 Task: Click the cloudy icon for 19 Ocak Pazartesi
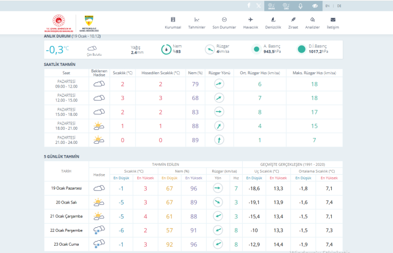pos(98,189)
